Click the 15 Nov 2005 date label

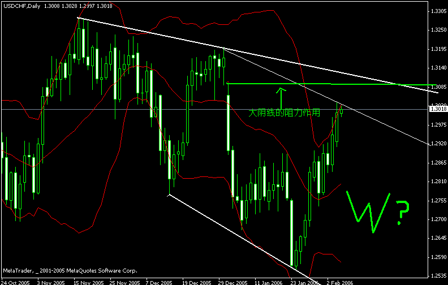point(89,282)
